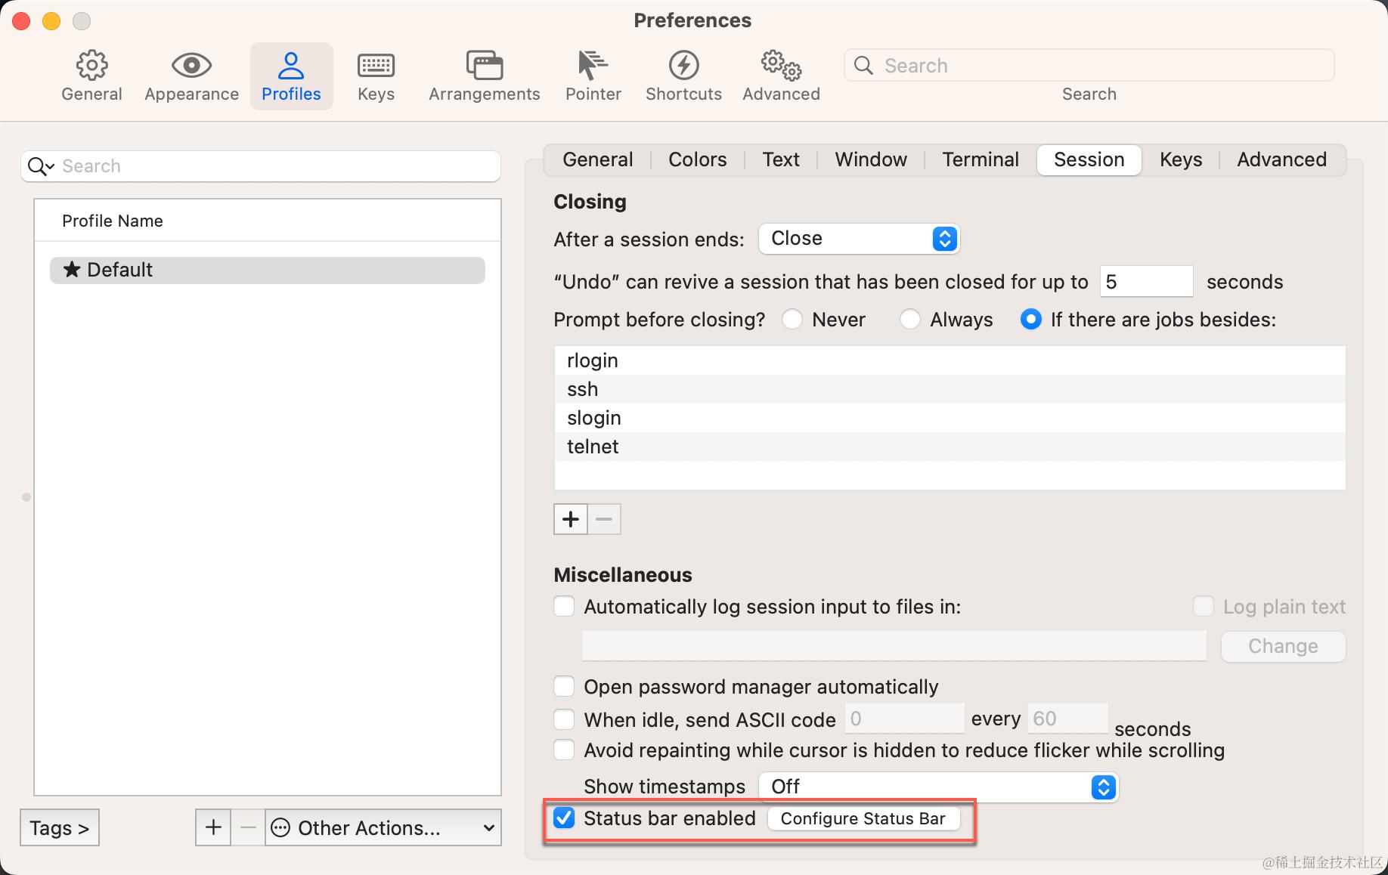1388x875 pixels.
Task: Switch to Window profile tab
Action: pos(871,159)
